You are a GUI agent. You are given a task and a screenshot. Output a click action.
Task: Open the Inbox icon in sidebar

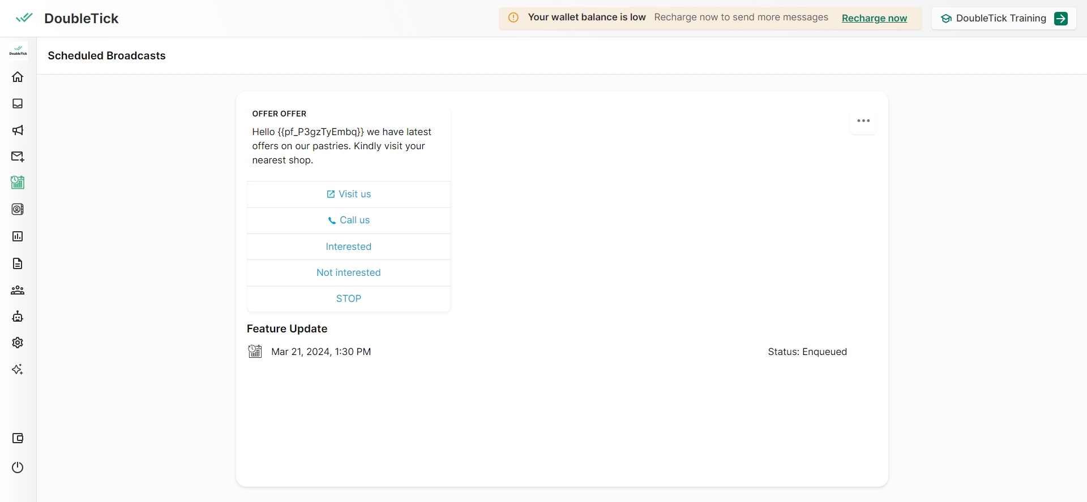click(18, 103)
